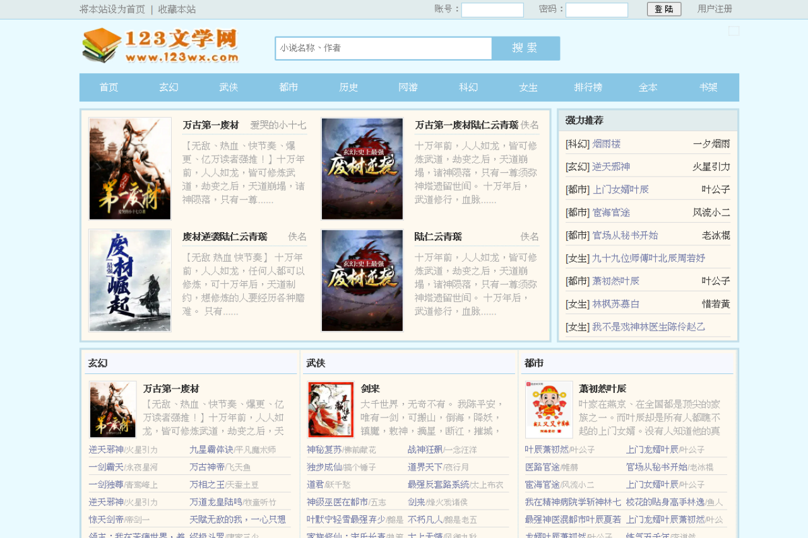Click the 123文学网 site logo
The height and width of the screenshot is (538, 808).
160,46
